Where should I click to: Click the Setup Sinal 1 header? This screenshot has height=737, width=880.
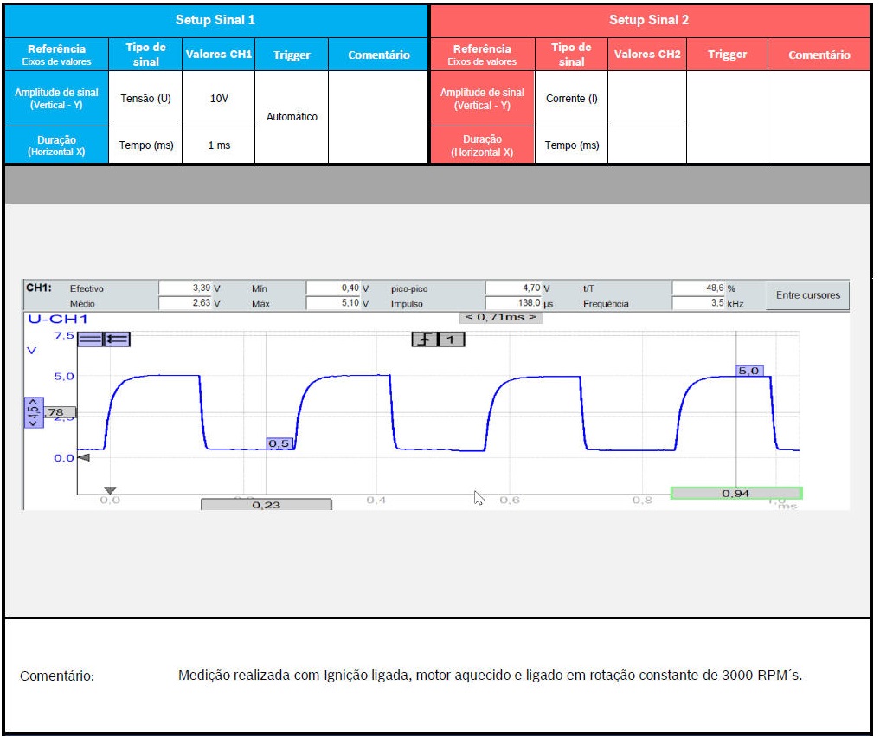point(215,20)
